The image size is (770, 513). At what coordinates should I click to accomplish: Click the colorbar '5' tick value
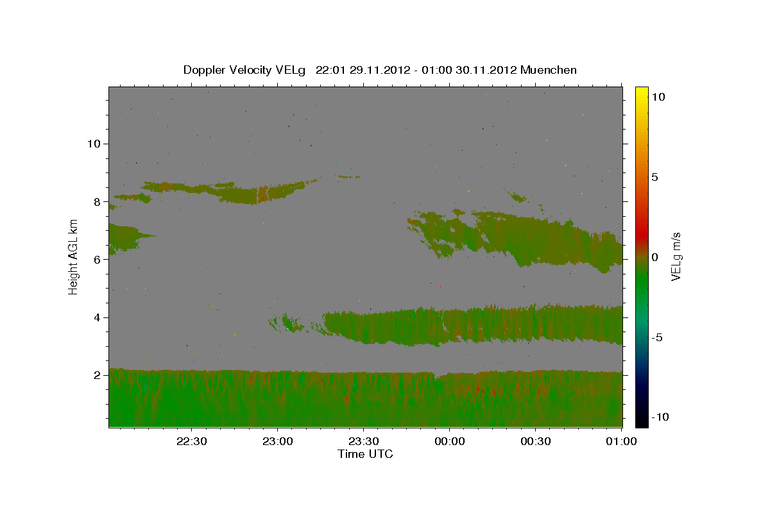tap(654, 177)
